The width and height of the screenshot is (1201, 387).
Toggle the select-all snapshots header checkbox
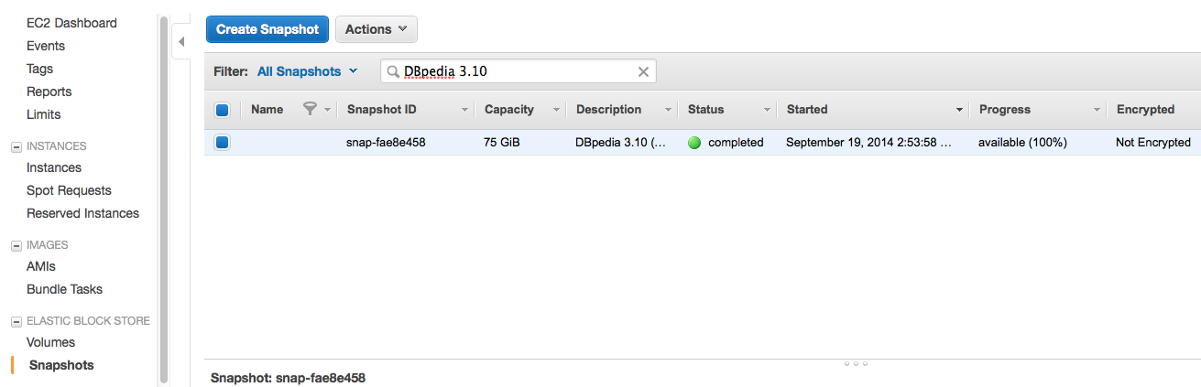click(x=222, y=110)
